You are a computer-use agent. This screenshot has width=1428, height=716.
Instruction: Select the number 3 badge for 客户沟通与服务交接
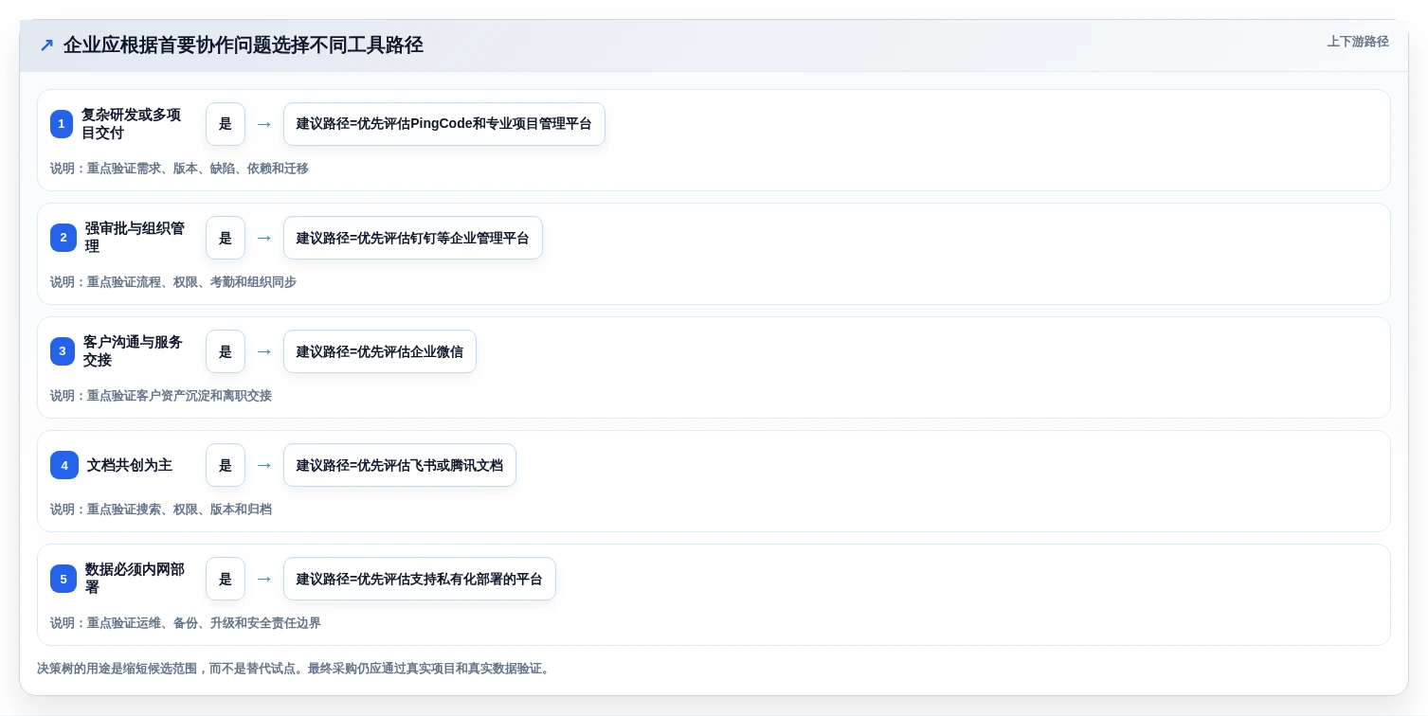[63, 351]
